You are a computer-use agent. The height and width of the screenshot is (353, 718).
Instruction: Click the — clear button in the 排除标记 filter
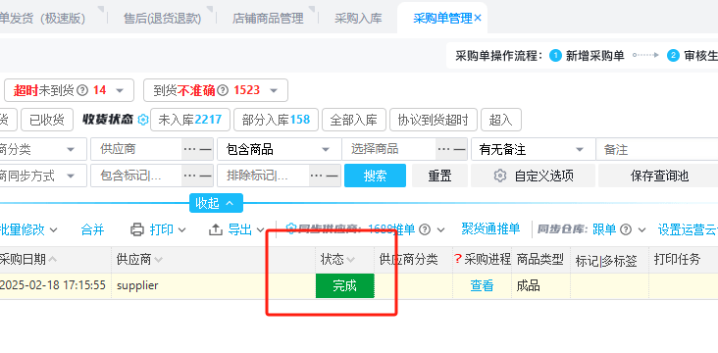click(333, 176)
